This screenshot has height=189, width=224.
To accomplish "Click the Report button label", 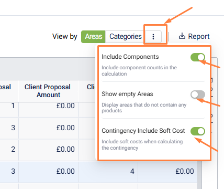I will (x=199, y=36).
